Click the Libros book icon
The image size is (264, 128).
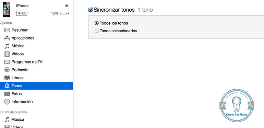pos(7,78)
